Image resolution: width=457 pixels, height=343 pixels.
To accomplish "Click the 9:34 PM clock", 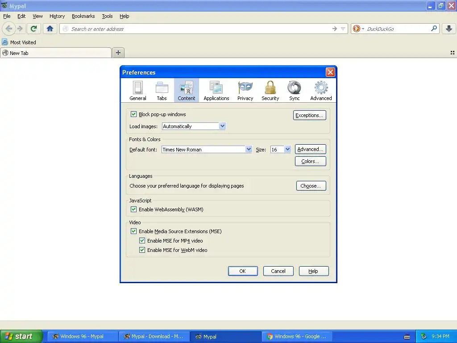I will click(440, 336).
